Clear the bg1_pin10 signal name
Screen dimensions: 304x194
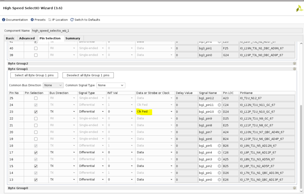(219, 112)
